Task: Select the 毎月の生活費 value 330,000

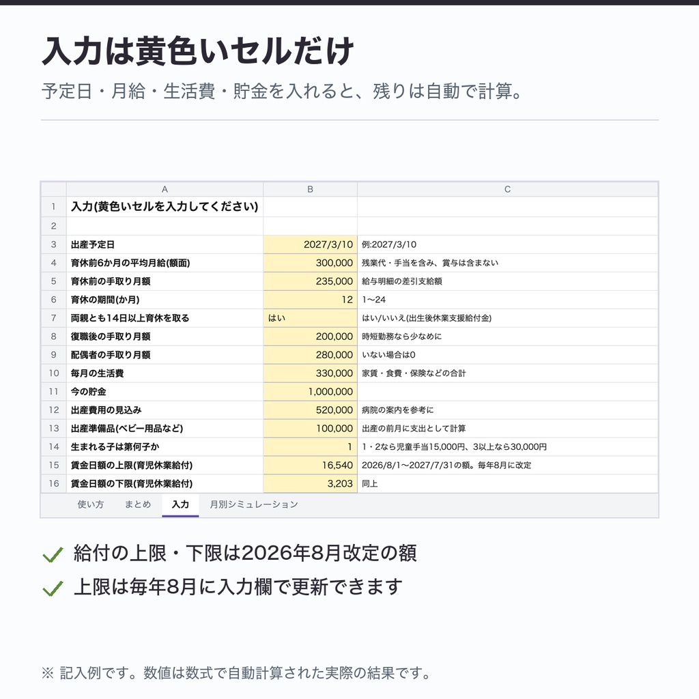Action: pyautogui.click(x=311, y=373)
